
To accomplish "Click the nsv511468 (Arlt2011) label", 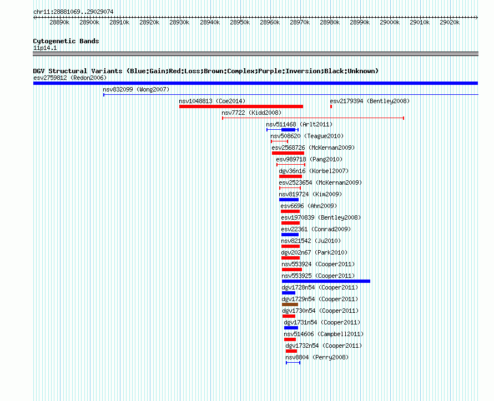I will pyautogui.click(x=299, y=124).
